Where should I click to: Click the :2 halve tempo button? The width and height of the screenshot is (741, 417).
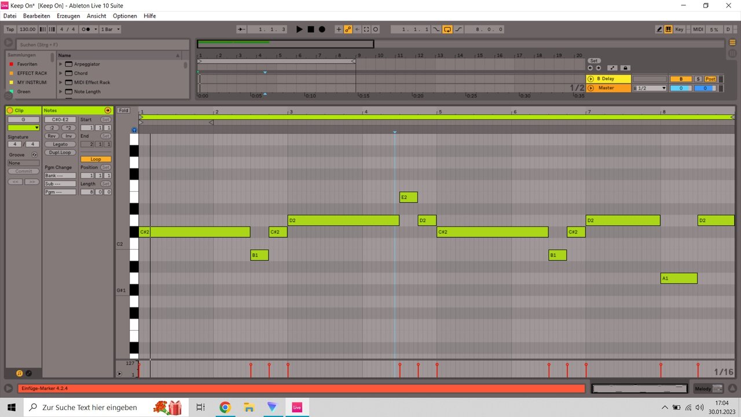(52, 127)
